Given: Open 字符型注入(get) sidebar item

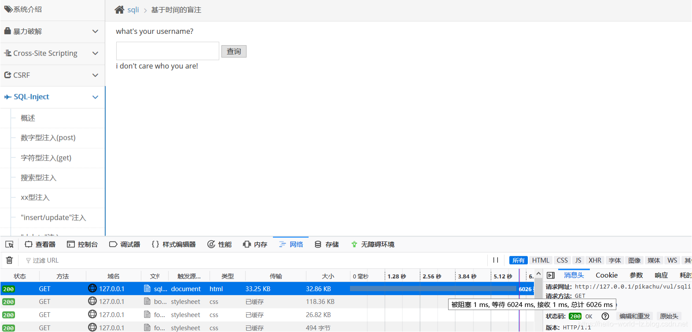Looking at the screenshot, I should click(46, 158).
